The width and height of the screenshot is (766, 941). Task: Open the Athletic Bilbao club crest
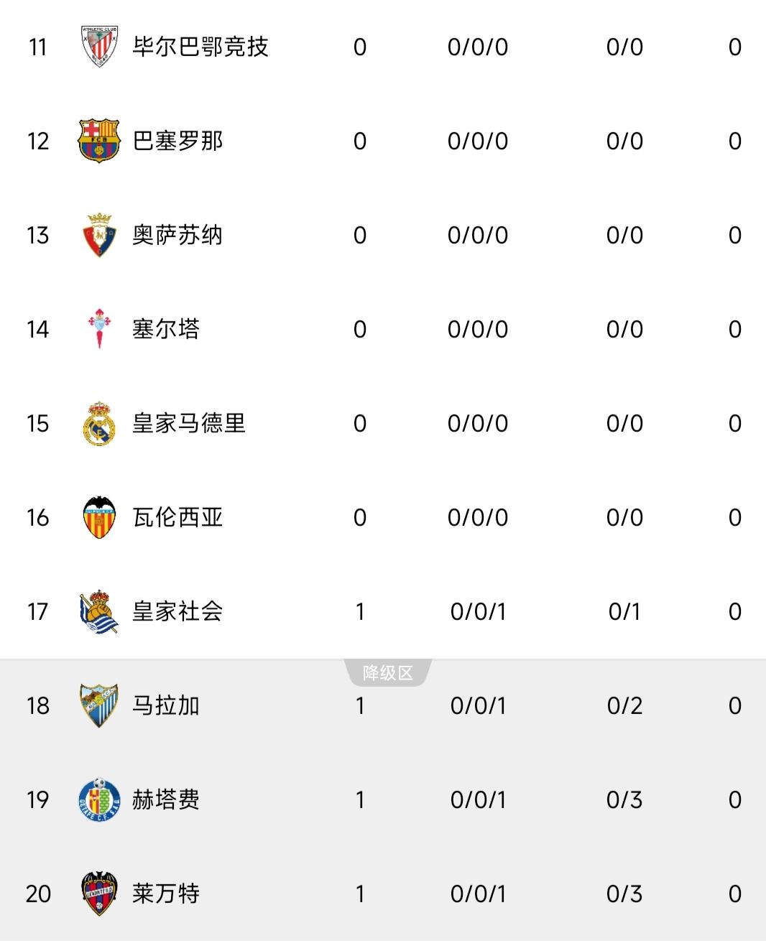(x=99, y=47)
